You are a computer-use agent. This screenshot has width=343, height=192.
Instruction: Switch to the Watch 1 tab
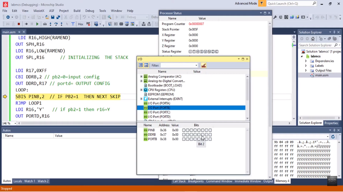point(30,181)
